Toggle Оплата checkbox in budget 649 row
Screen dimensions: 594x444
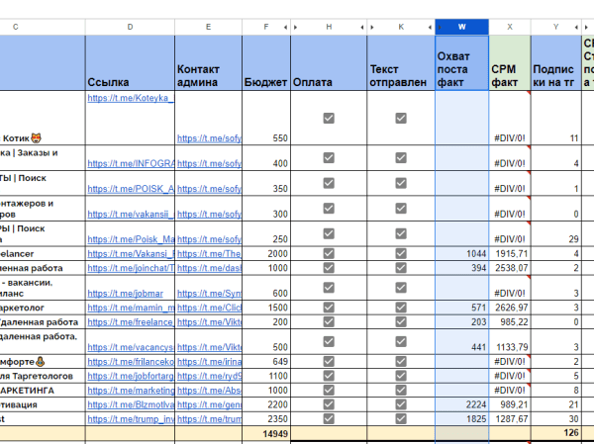pyautogui.click(x=329, y=363)
